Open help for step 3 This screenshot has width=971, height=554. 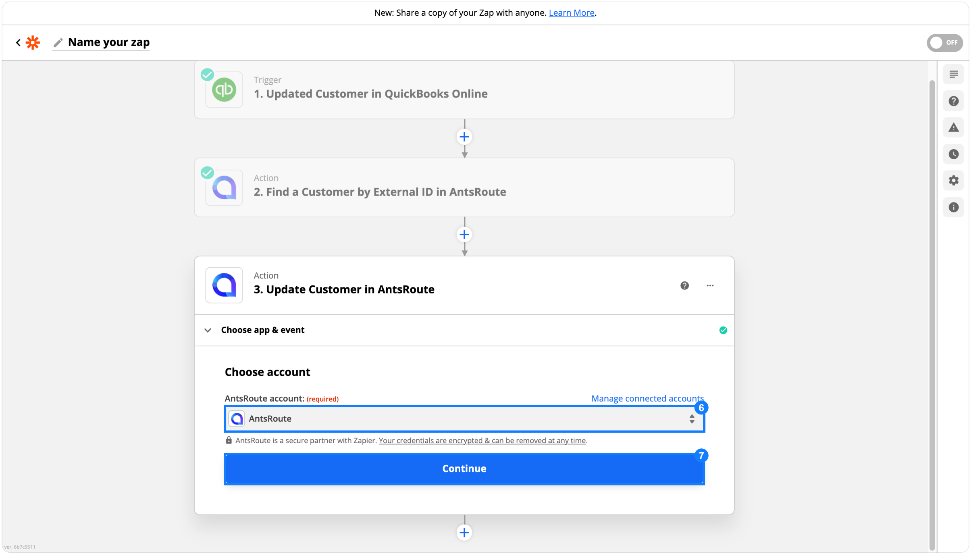[x=684, y=285]
